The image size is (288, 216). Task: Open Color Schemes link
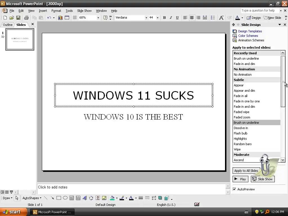(248, 36)
